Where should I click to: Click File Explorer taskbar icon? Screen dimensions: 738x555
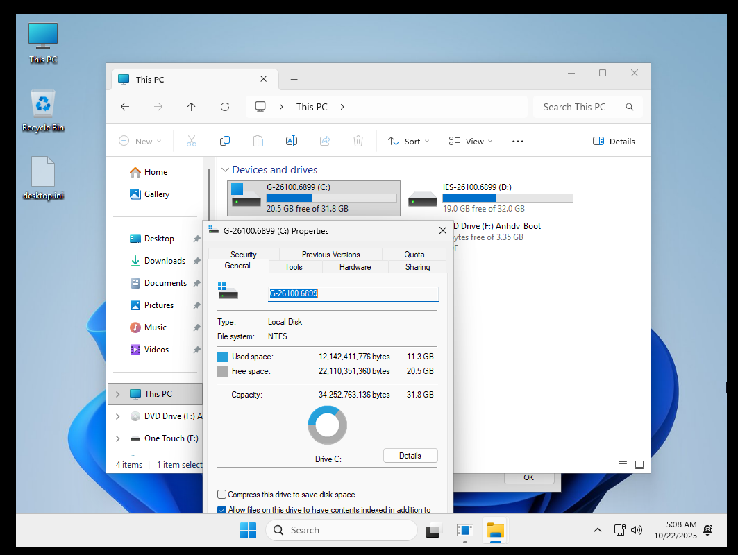point(496,530)
